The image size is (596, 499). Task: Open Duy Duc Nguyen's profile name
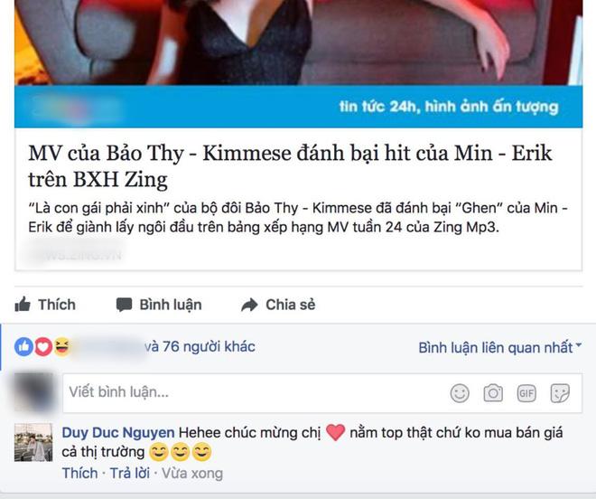click(118, 433)
